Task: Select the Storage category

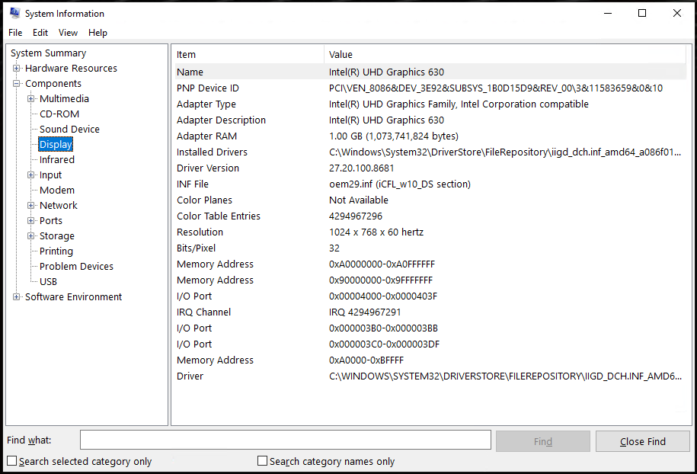Action: click(x=57, y=235)
